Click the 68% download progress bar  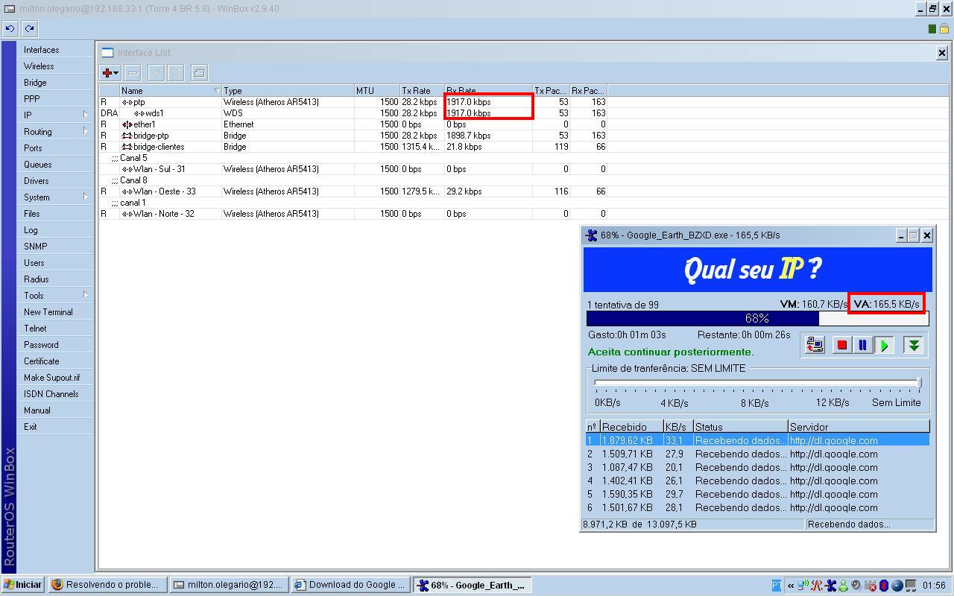tap(757, 319)
